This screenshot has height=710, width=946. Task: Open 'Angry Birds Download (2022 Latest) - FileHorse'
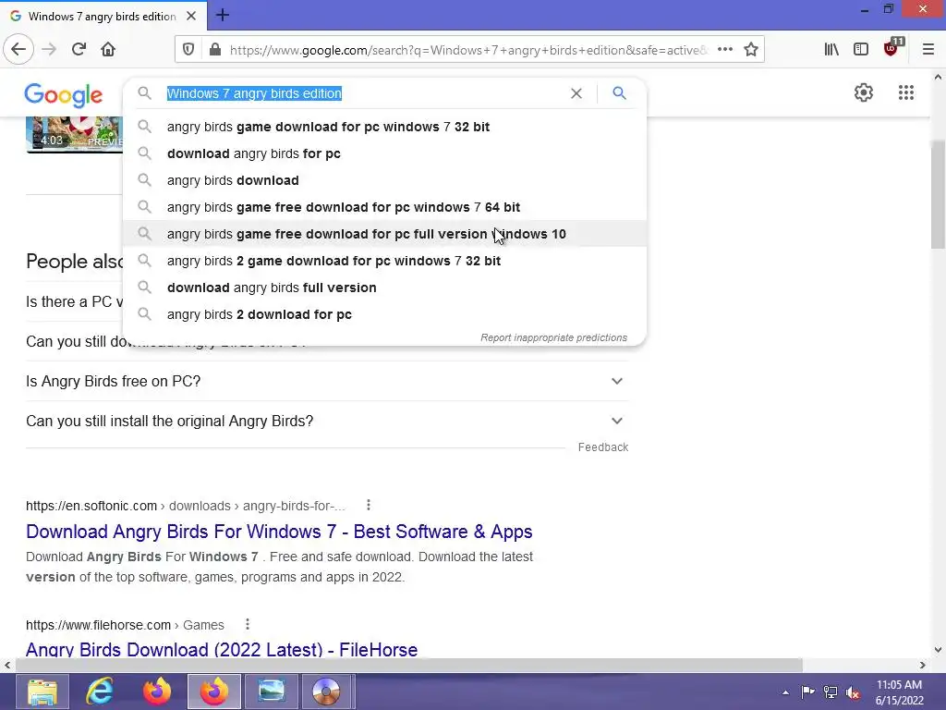coord(222,649)
